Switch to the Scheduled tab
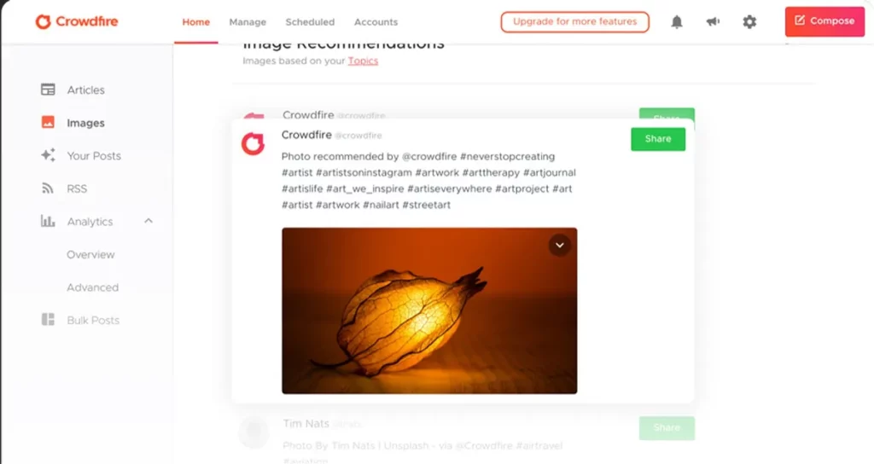Image resolution: width=874 pixels, height=464 pixels. click(310, 22)
